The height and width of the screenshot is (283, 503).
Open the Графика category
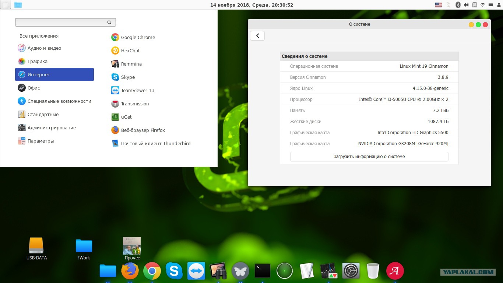54,62
